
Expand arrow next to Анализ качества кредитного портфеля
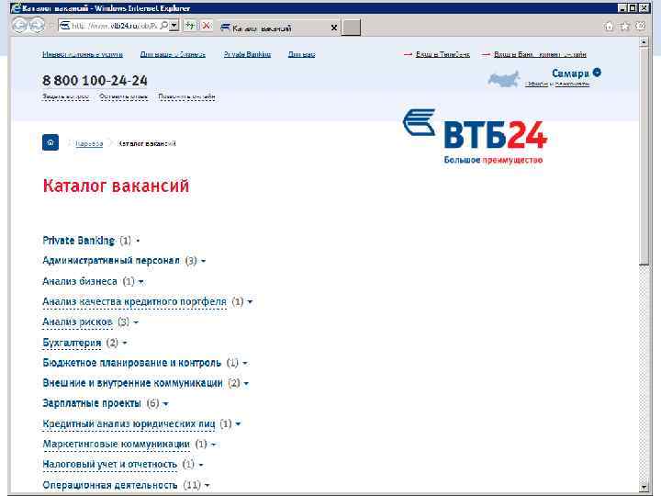point(250,302)
